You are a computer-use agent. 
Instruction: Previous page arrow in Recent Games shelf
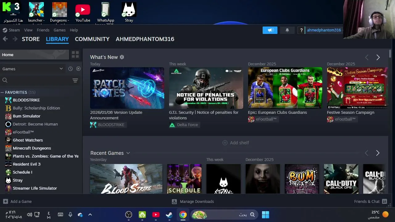pos(366,153)
